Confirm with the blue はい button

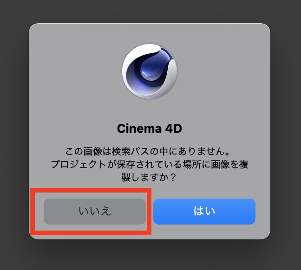[x=204, y=212]
